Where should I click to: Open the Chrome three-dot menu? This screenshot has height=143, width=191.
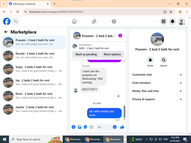click(187, 12)
